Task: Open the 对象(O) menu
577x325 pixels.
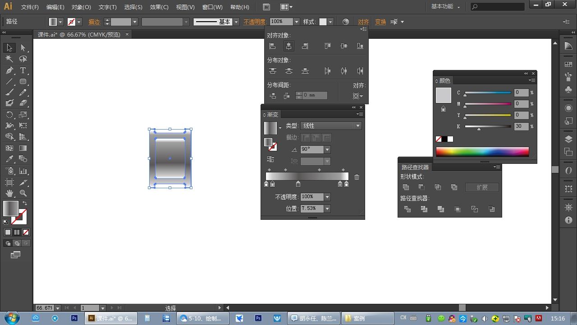Action: [x=81, y=7]
